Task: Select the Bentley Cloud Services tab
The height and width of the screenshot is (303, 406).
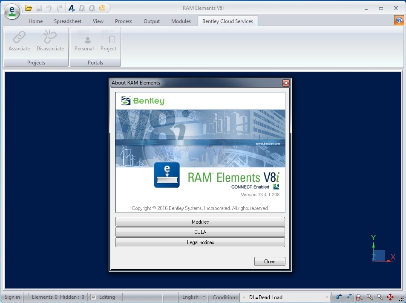Action: 227,21
